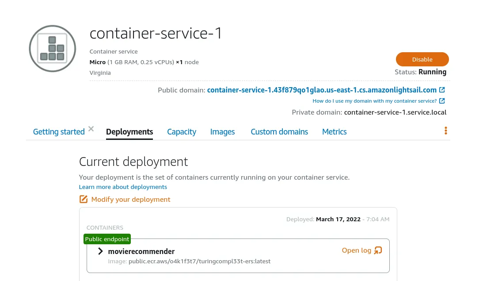Open the public domain URL link

pos(321,90)
